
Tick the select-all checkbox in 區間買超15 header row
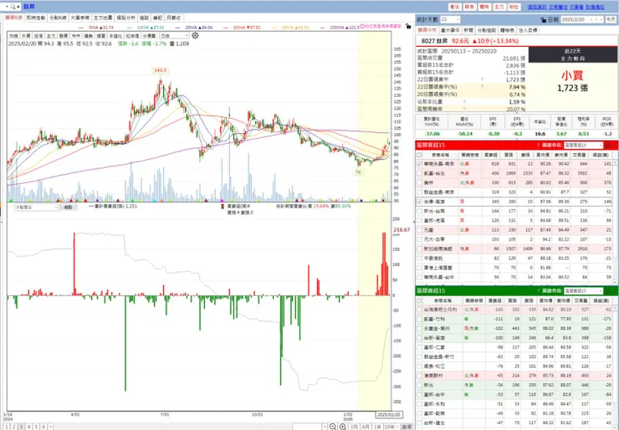[419, 155]
